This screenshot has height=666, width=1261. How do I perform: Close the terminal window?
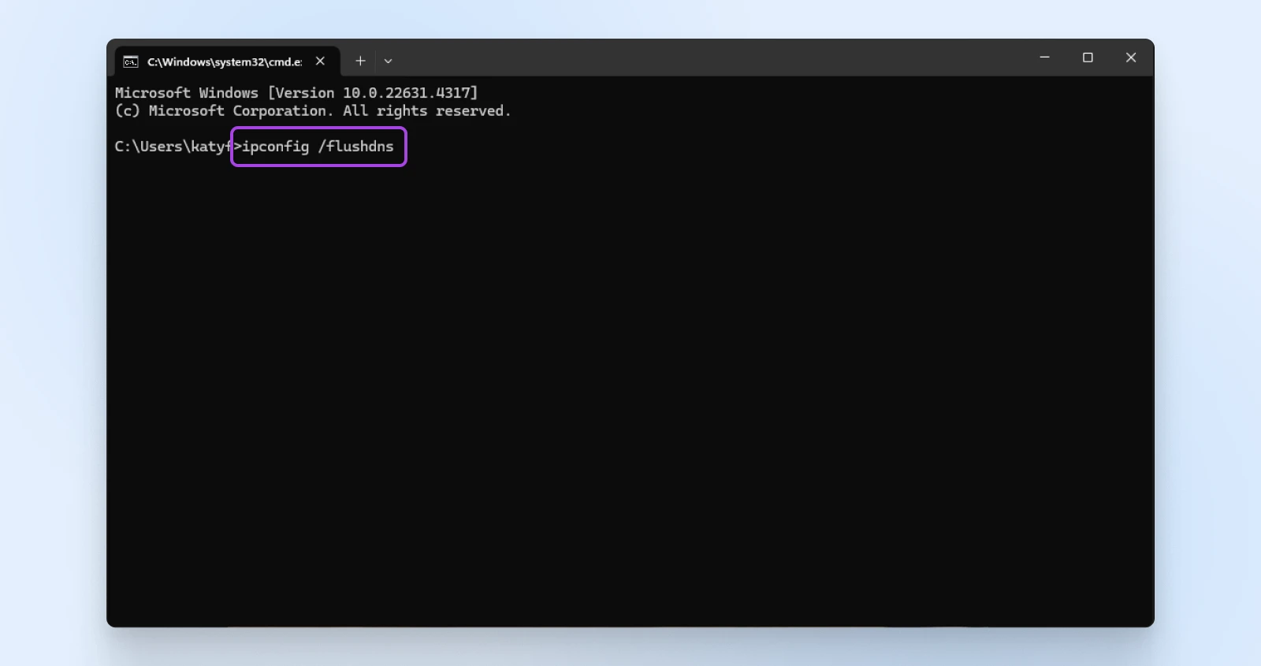click(x=1131, y=58)
